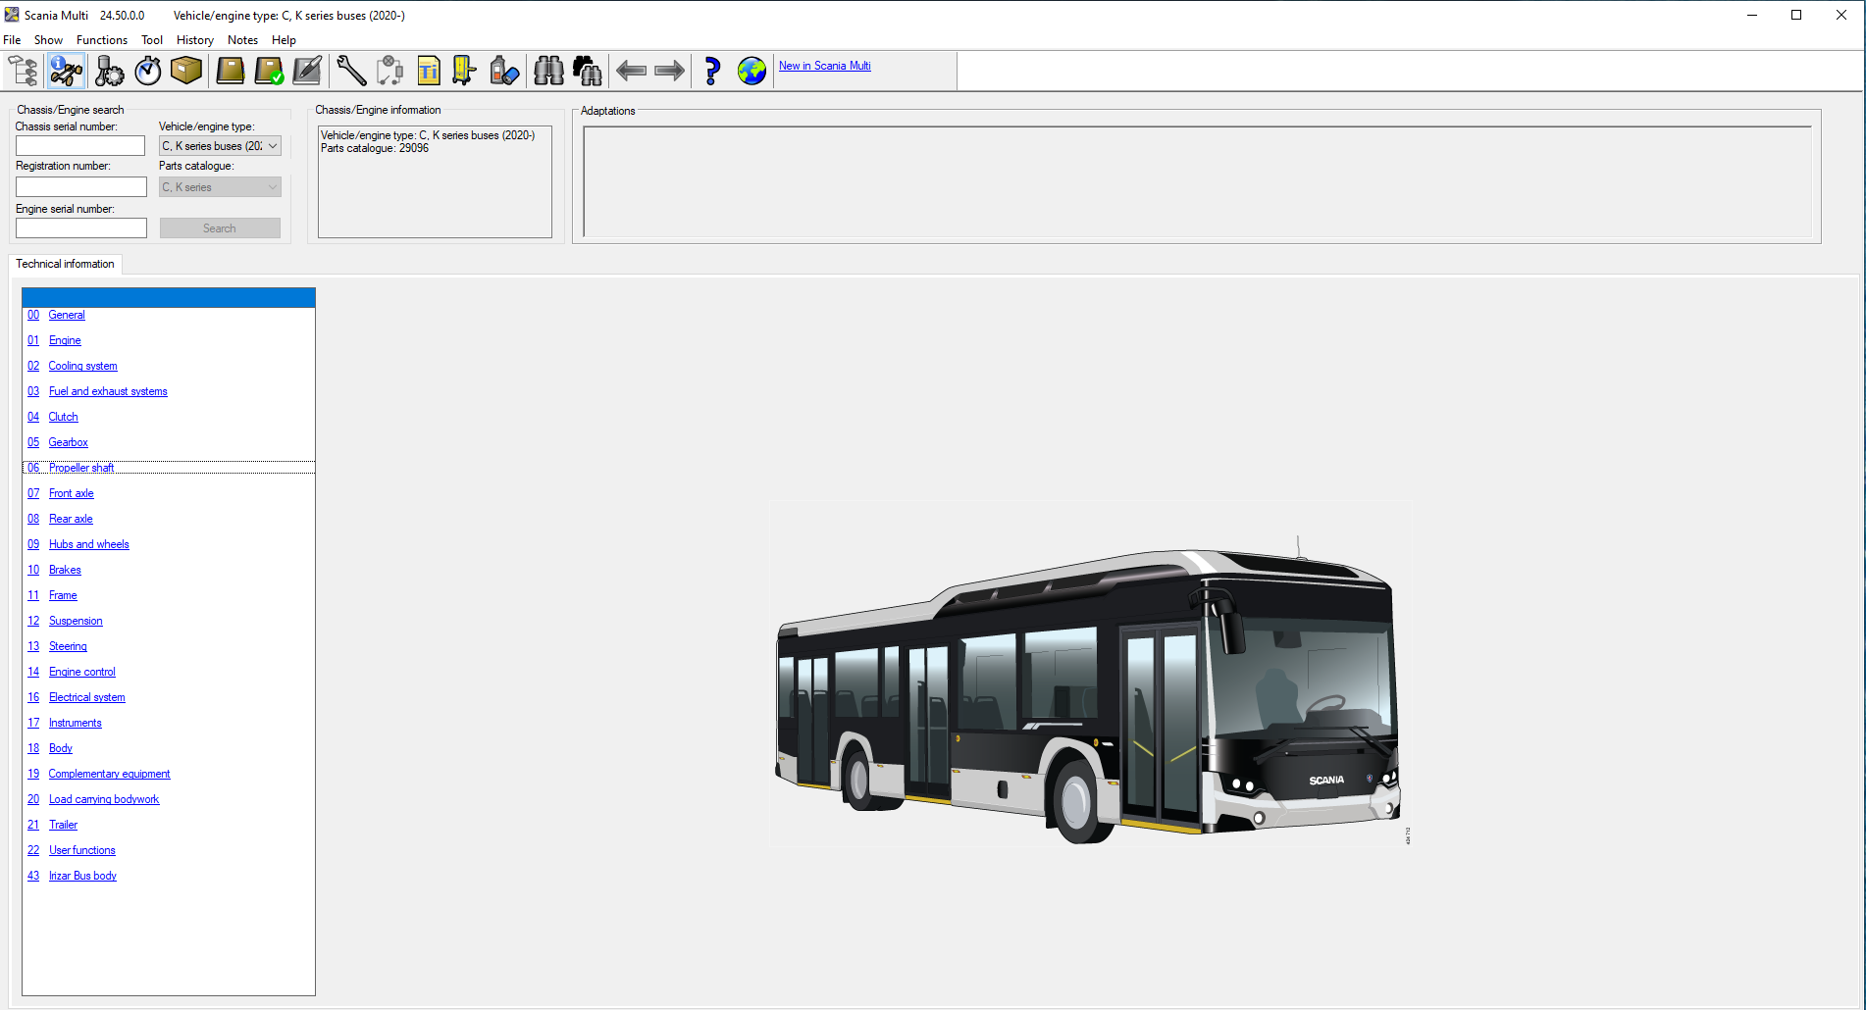Image resolution: width=1866 pixels, height=1010 pixels.
Task: Open the Electrical system section link
Action: point(86,697)
